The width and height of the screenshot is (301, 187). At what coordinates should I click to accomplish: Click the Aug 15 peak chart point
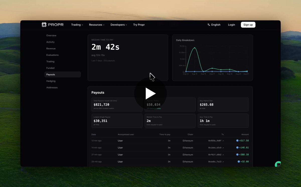pos(195,48)
